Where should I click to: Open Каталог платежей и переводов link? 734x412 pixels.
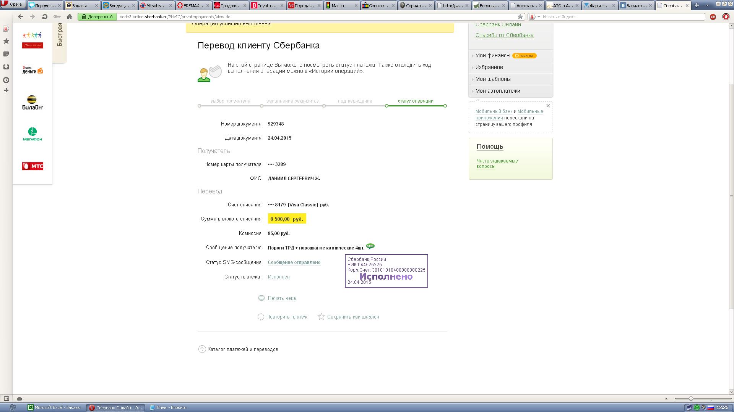(243, 349)
